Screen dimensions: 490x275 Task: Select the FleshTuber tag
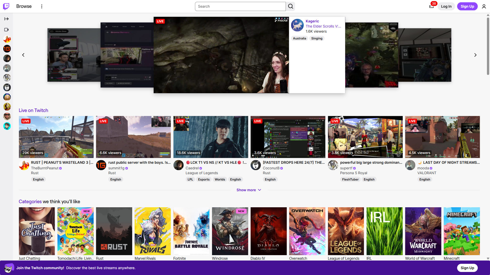pyautogui.click(x=350, y=180)
